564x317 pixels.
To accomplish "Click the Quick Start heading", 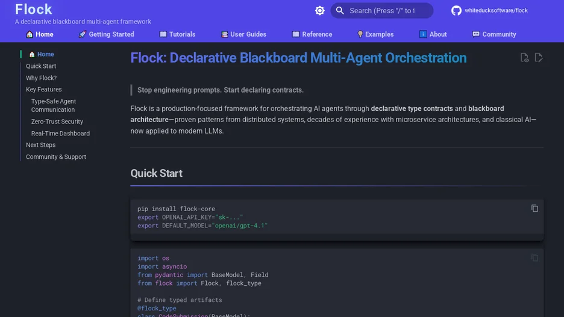I will [156, 173].
